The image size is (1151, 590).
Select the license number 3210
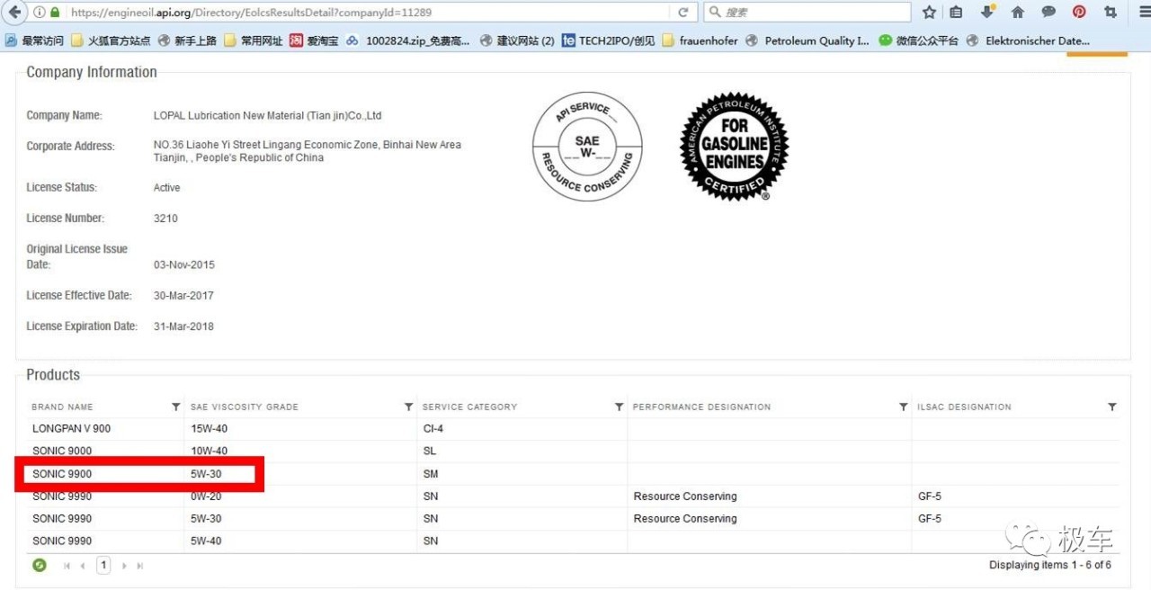166,219
